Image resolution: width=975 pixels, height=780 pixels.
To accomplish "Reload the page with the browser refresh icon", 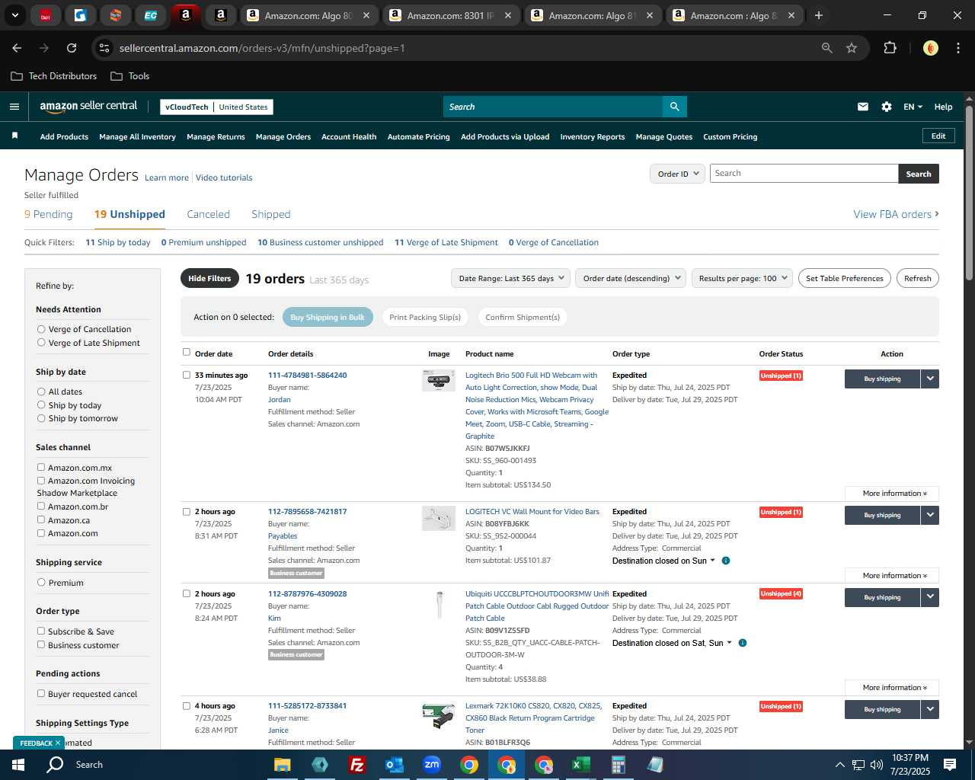I will (x=72, y=48).
